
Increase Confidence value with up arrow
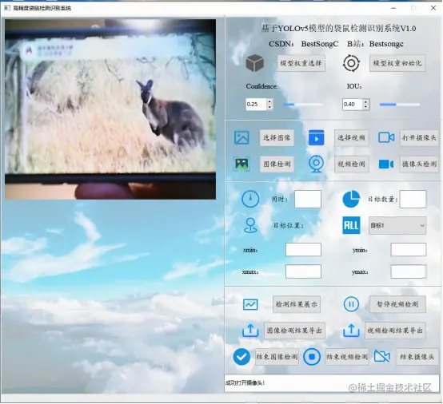tap(269, 101)
